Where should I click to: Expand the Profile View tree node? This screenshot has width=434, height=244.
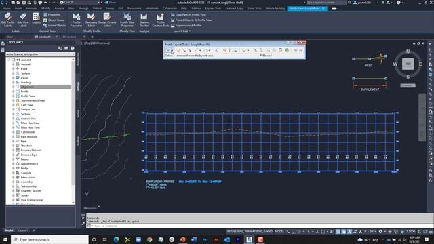[x=14, y=96]
